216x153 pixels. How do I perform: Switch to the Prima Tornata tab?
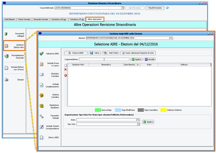(24, 19)
